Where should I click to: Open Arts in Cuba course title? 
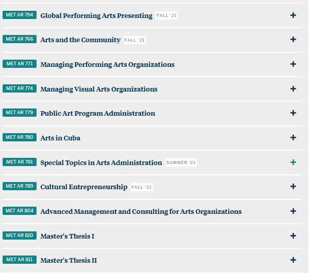pos(60,138)
